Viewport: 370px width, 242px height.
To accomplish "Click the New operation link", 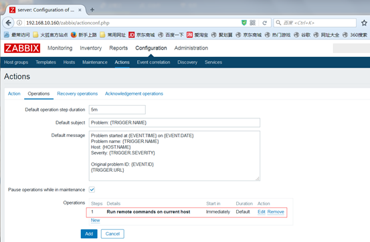I will tap(95, 221).
